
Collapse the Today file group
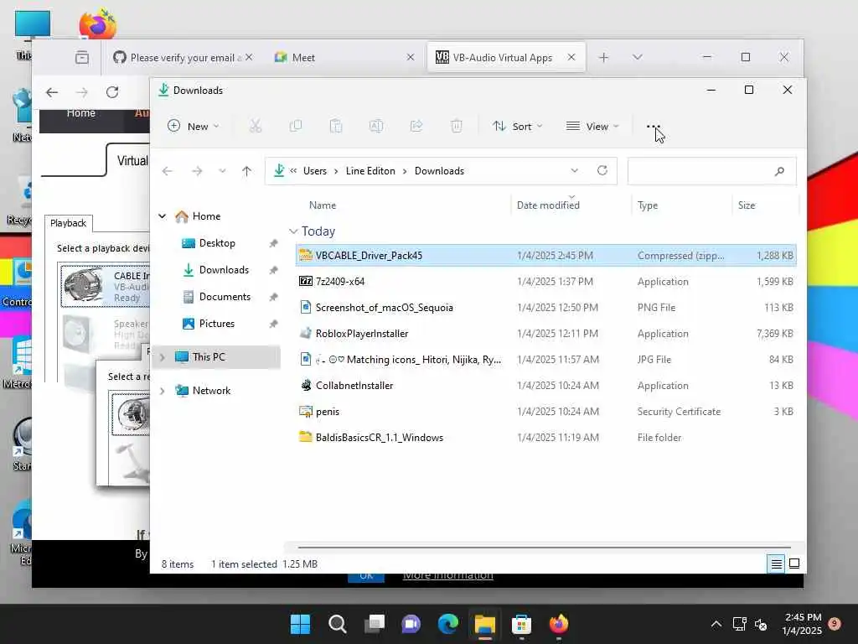click(294, 231)
